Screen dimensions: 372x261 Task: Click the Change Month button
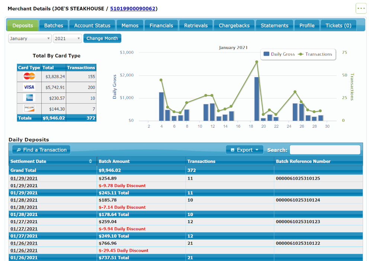[x=102, y=38]
